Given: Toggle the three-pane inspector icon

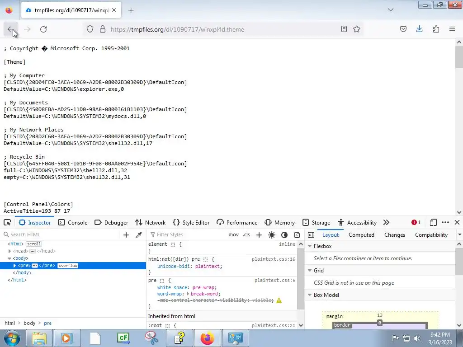Looking at the screenshot, I should click(x=311, y=235).
